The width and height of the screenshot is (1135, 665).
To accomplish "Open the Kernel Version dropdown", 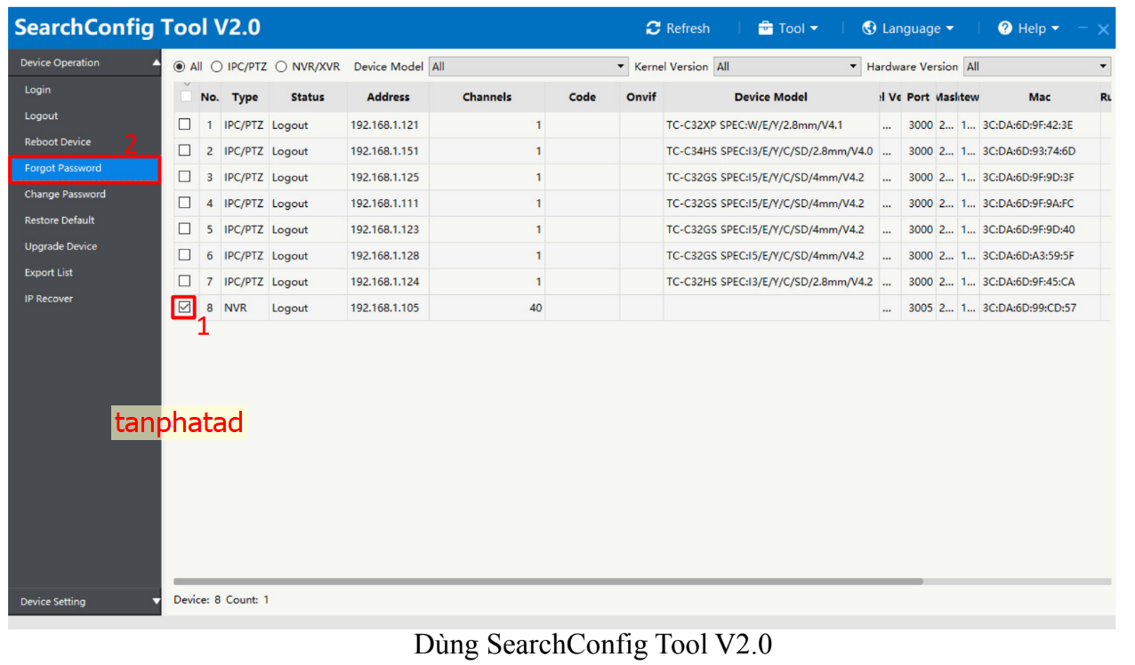I will pyautogui.click(x=787, y=67).
